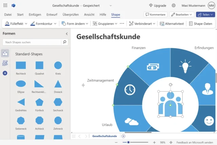The image size is (217, 145).
Task: Click Feedback an Microsoft senden
Action: [x=195, y=143]
